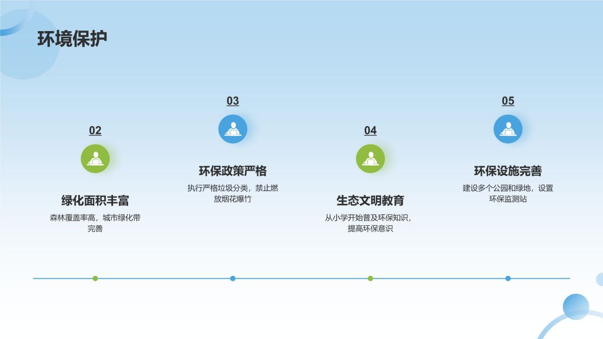The width and height of the screenshot is (603, 339).
Task: Select the heading 生态文明教育
Action: click(x=370, y=201)
